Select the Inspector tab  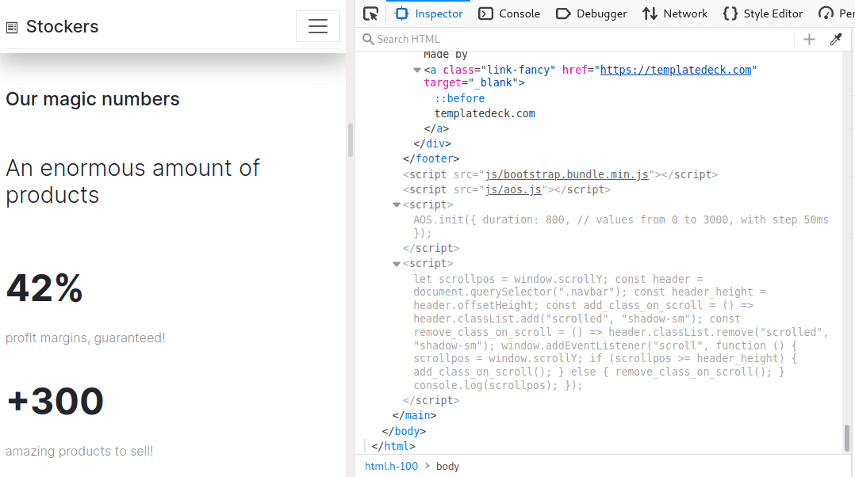coord(429,13)
